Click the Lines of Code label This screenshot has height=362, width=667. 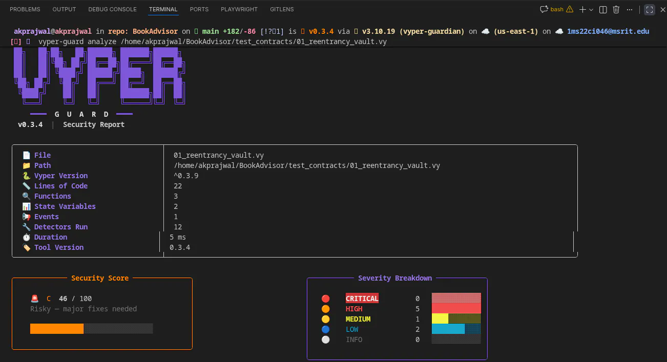(61, 186)
